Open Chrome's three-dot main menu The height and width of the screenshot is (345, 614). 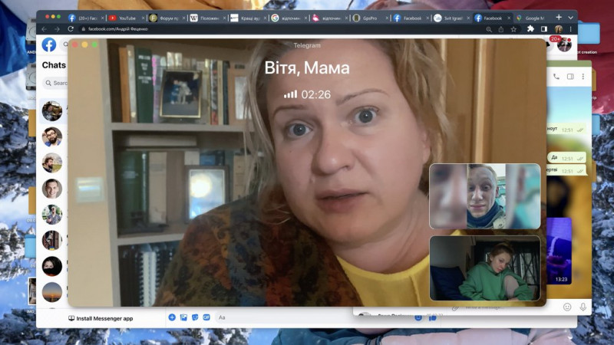pos(570,29)
